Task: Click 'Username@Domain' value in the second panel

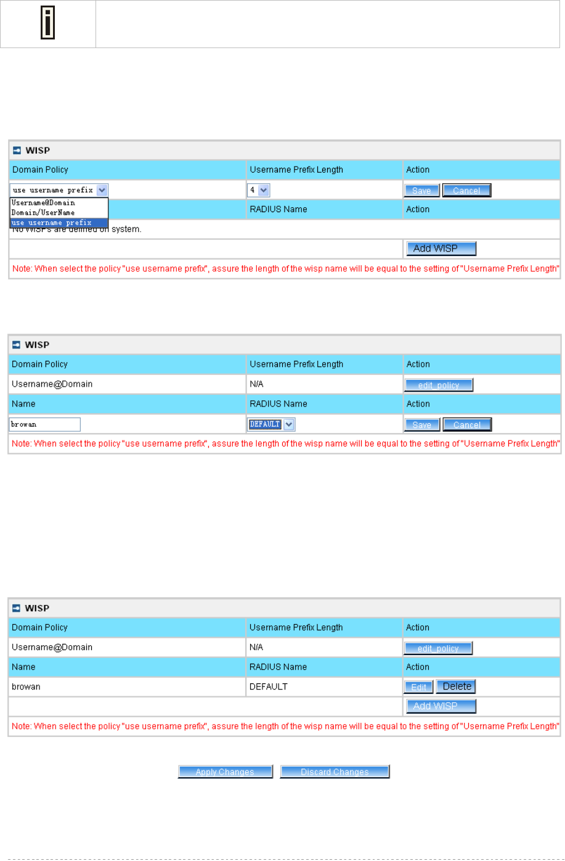Action: [52, 384]
